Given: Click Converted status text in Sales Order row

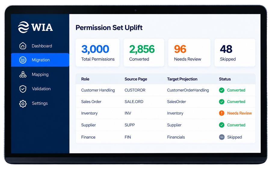Looking at the screenshot, I should click(236, 102).
